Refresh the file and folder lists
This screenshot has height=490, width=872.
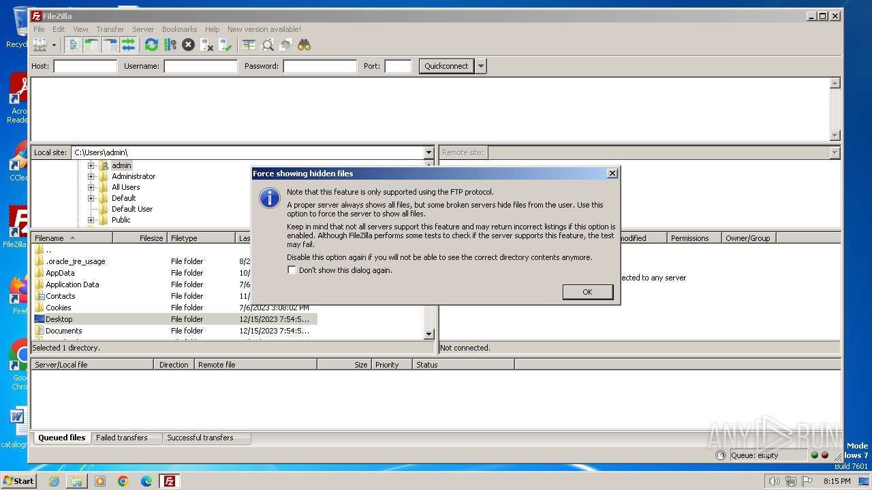(151, 45)
